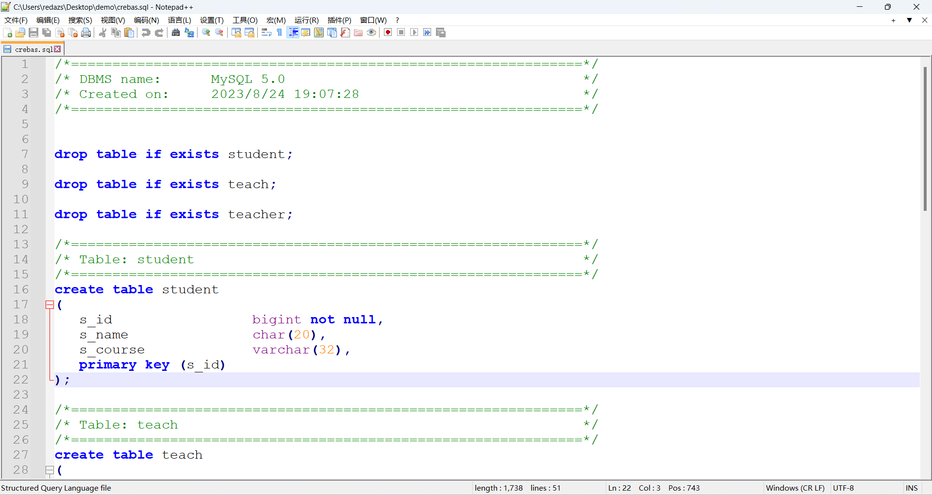This screenshot has width=932, height=495.
Task: Click line number 16 in the margin
Action: point(21,290)
